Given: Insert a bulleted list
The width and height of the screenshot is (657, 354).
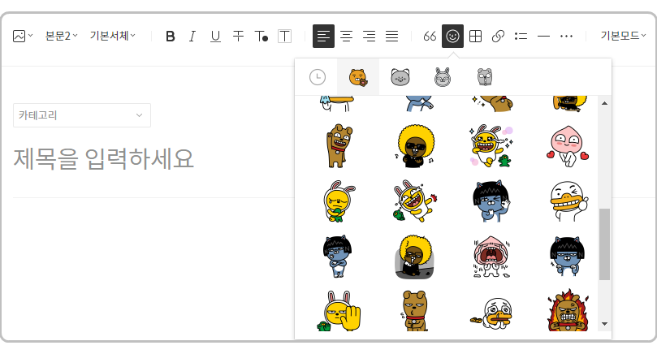Looking at the screenshot, I should [x=521, y=37].
